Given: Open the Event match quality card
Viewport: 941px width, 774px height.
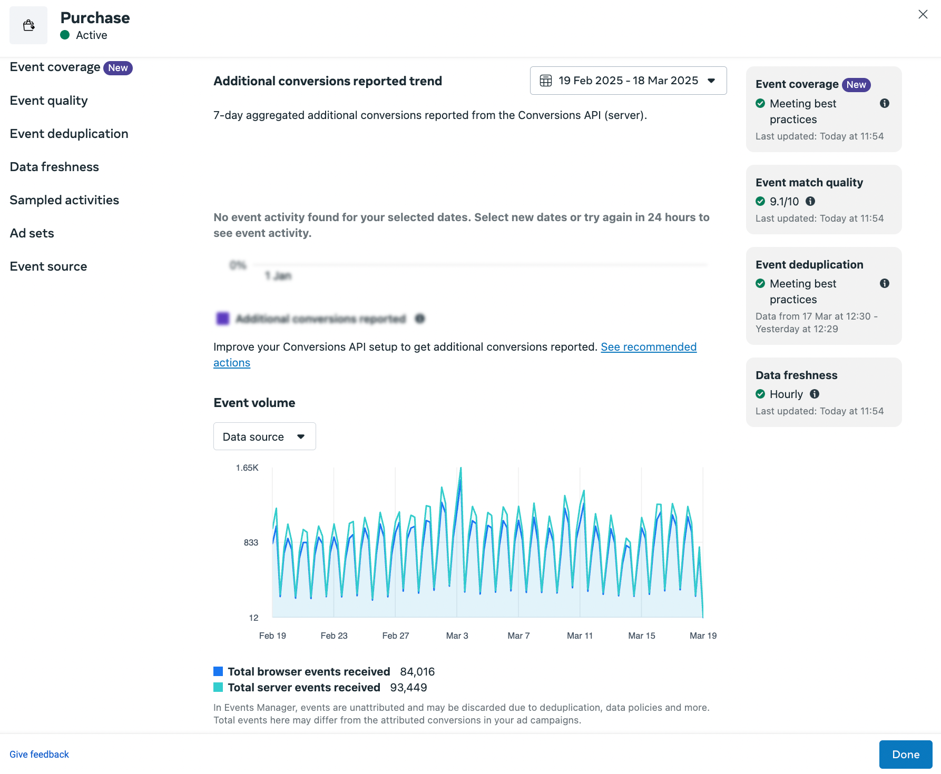Looking at the screenshot, I should click(824, 200).
